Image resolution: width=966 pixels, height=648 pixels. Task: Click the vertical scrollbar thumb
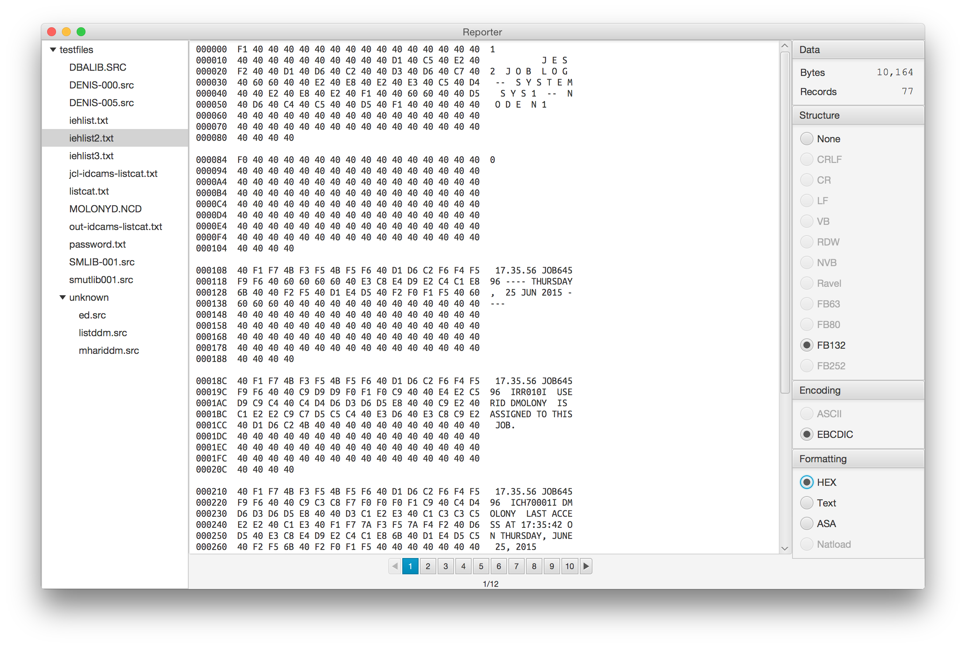pos(785,223)
